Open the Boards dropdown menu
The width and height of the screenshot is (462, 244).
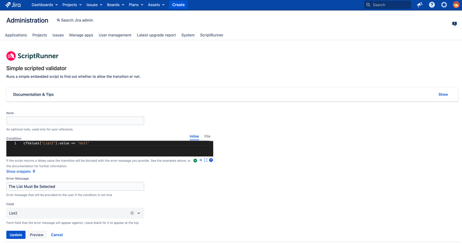click(x=116, y=5)
